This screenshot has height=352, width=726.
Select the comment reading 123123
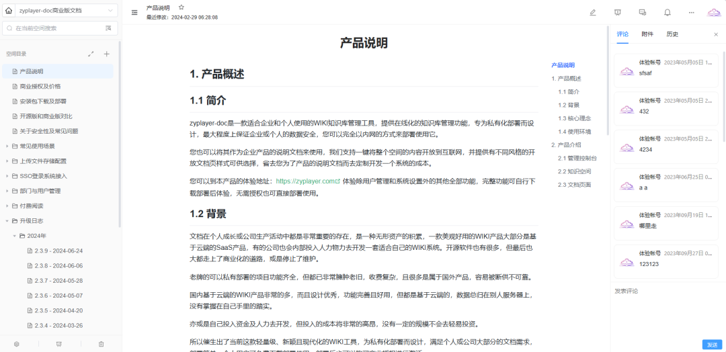(x=665, y=261)
